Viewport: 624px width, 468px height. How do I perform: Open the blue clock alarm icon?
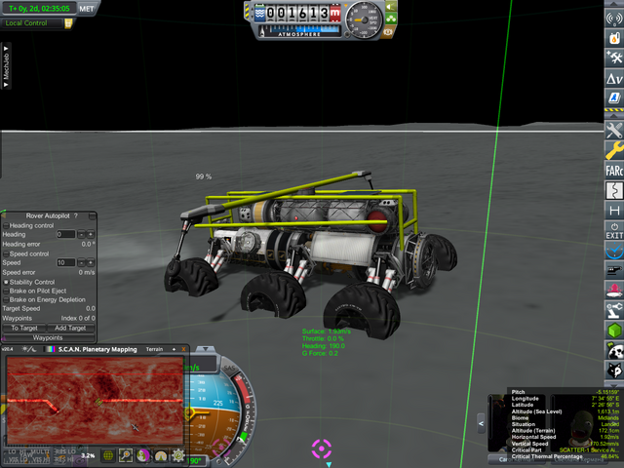coord(614,251)
